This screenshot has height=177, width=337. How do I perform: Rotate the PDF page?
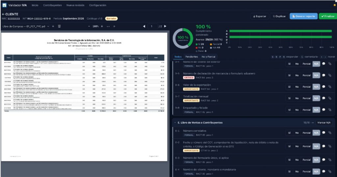coord(114,26)
